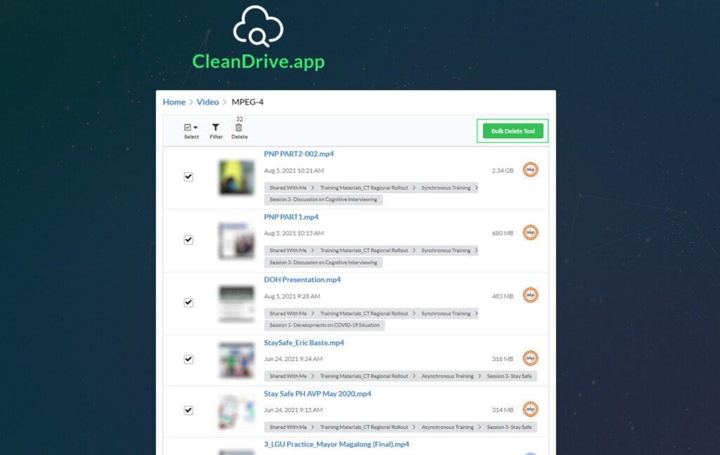Screen dimensions: 720x455
Task: Click owner avatar icon for PNP PART1.mp4
Action: [x=530, y=232]
